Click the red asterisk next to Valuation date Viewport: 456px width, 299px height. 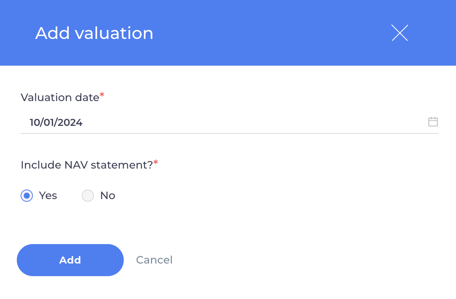[102, 95]
